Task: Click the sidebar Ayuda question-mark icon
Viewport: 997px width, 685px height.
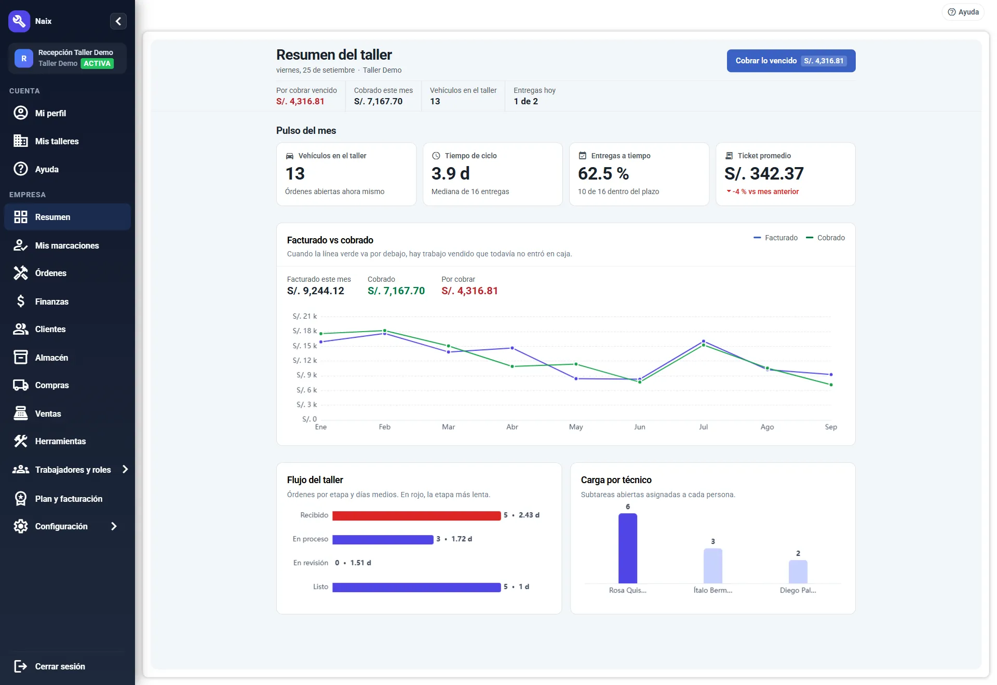Action: (21, 169)
